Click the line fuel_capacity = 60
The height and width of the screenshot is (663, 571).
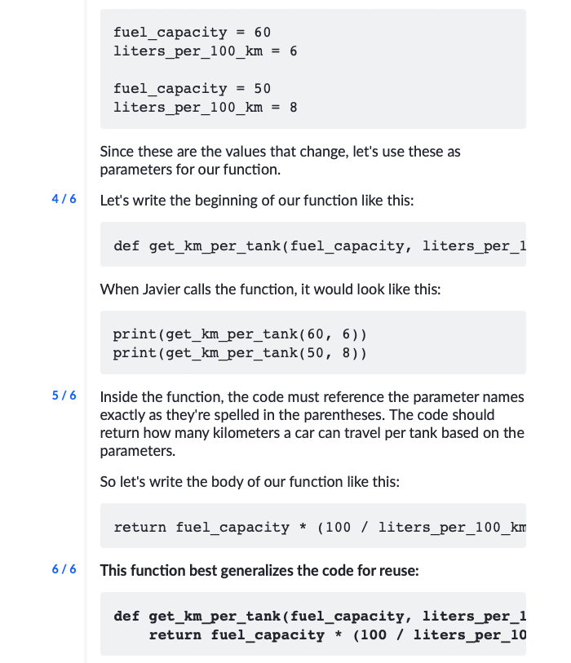click(x=192, y=32)
